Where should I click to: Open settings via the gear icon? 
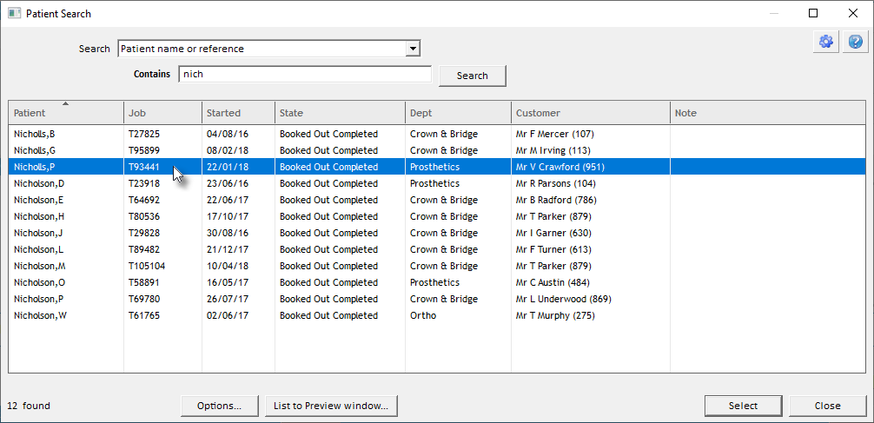pos(825,42)
